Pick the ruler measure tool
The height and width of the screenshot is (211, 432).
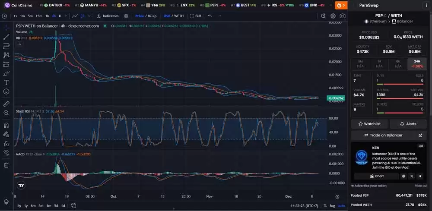point(6,104)
